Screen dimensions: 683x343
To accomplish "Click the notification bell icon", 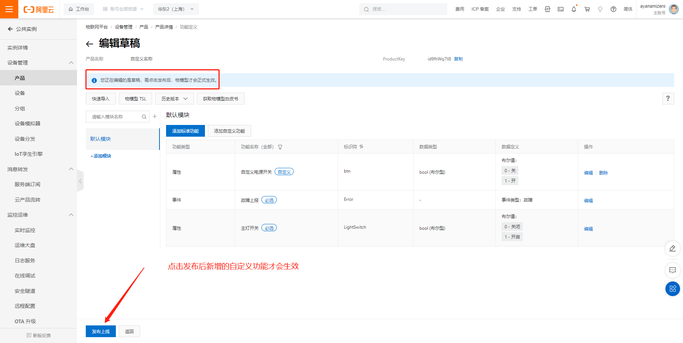I will (x=574, y=9).
